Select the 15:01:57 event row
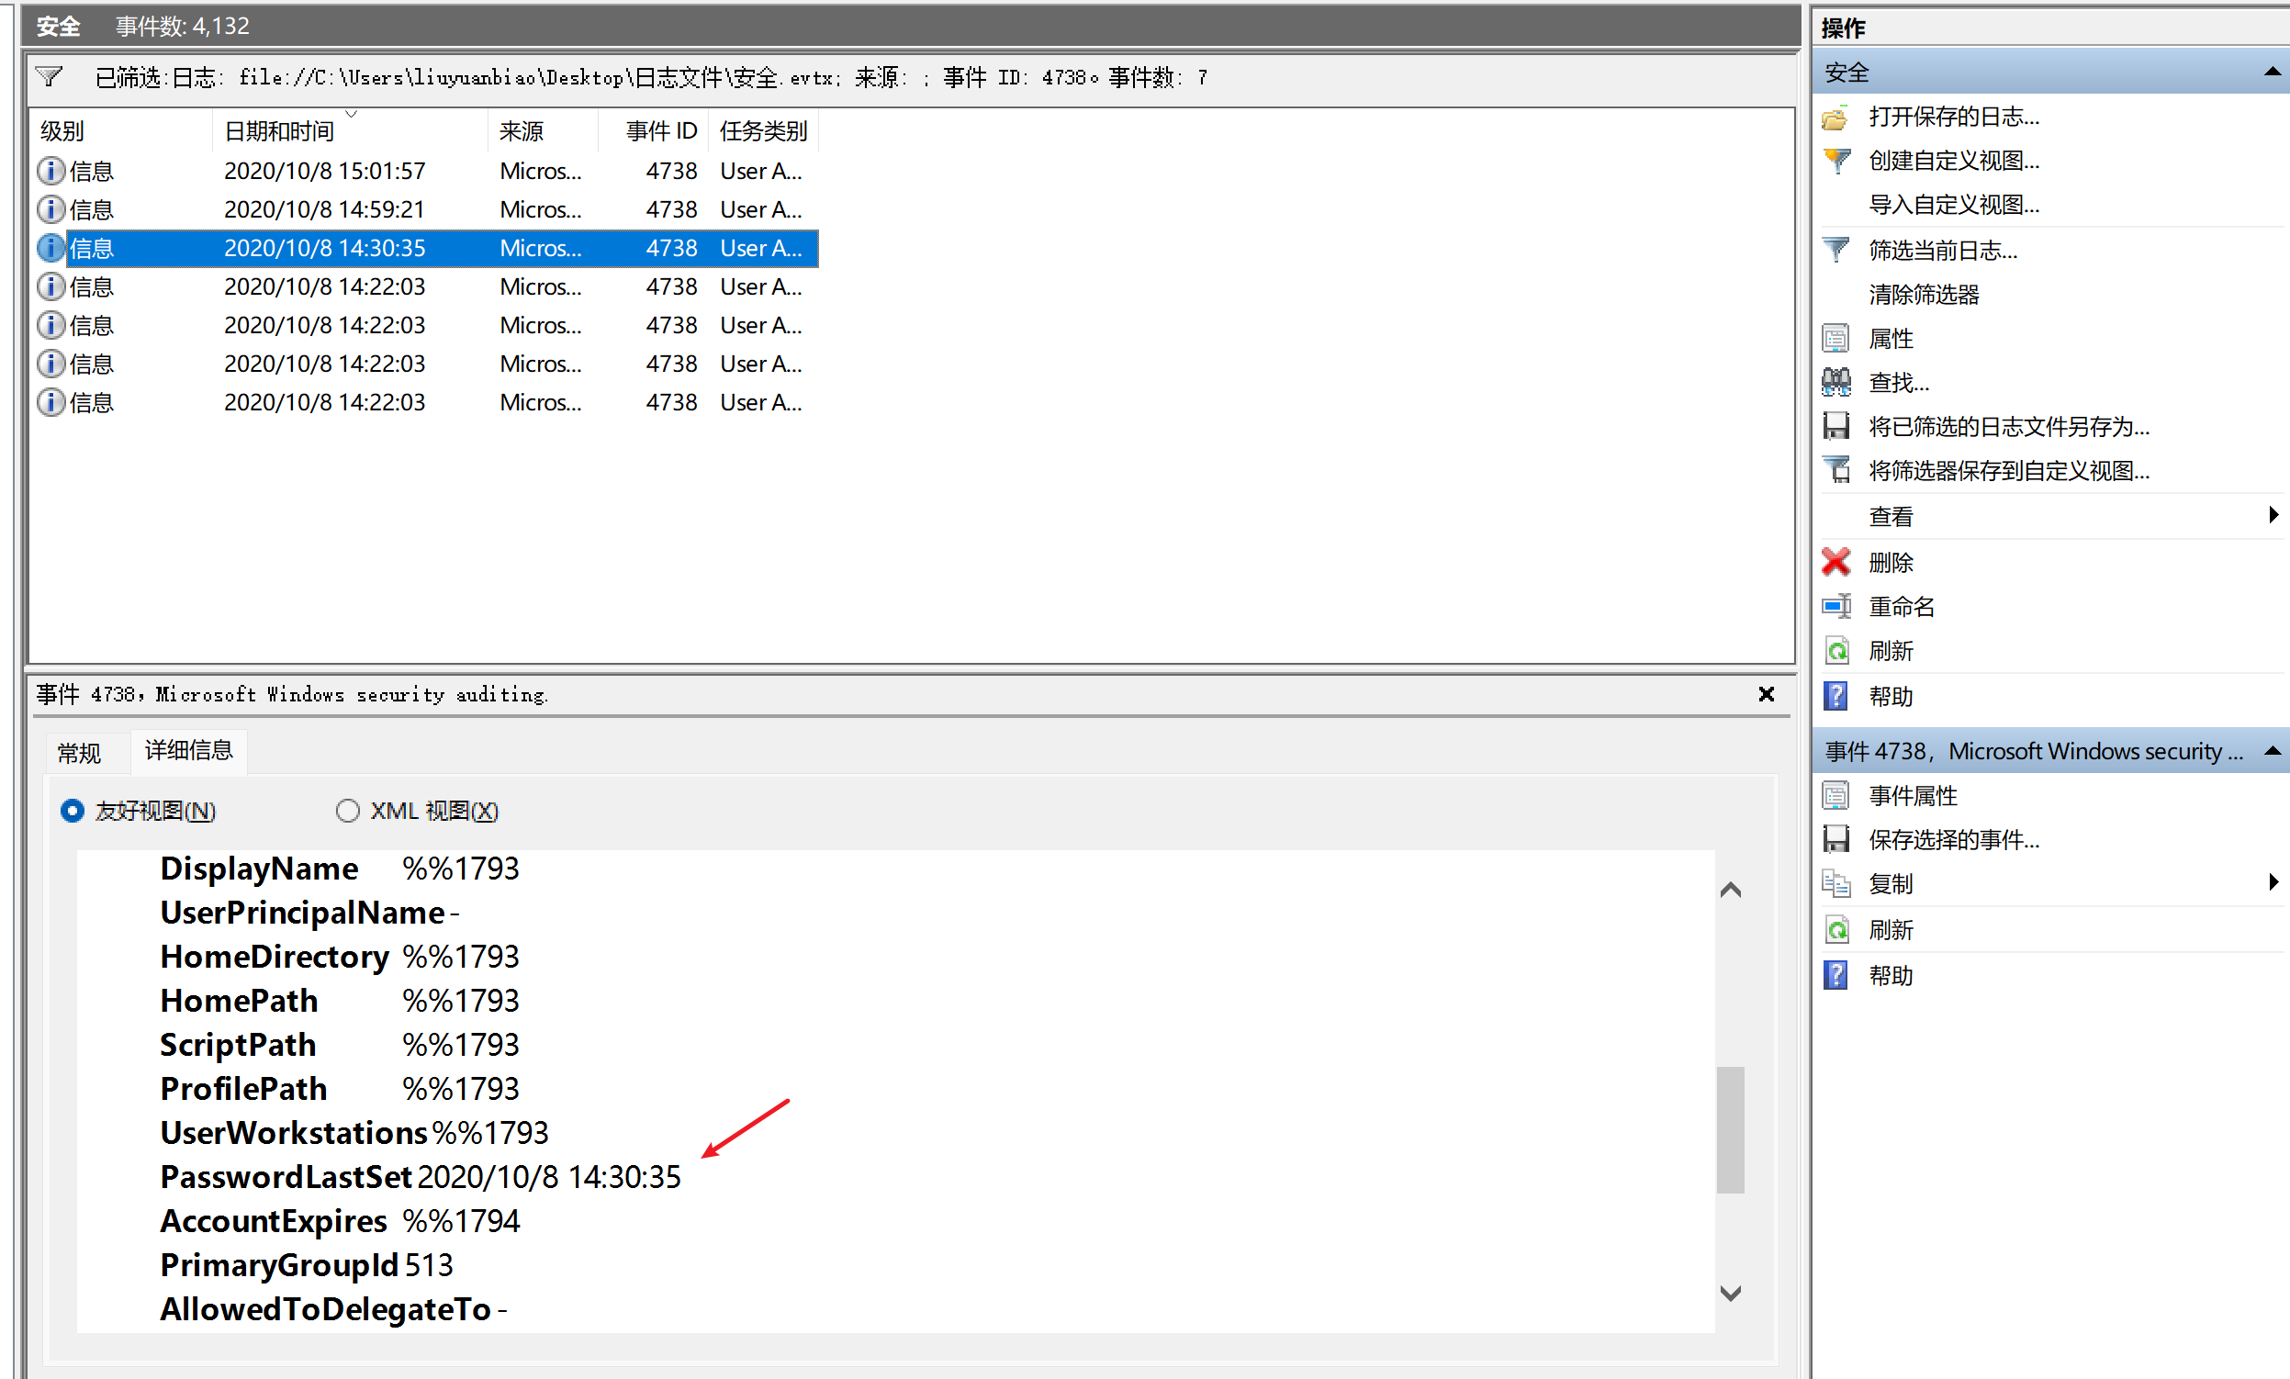Viewport: 2290px width, 1379px height. click(325, 171)
